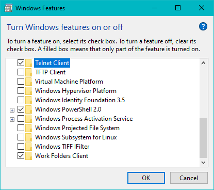This screenshot has width=214, height=190.
Task: Turn on Windows Hypervisor Platform checkbox
Action: point(21,91)
